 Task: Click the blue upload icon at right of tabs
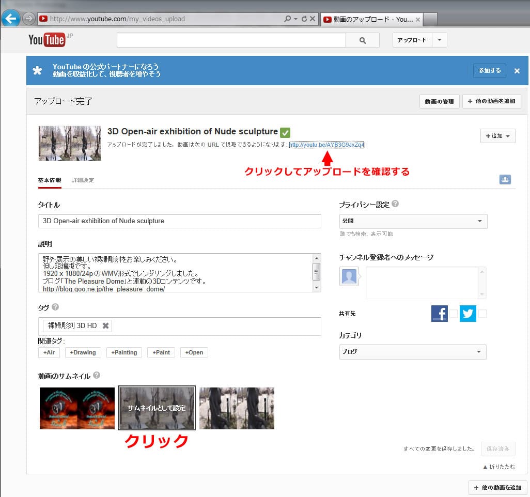(505, 179)
